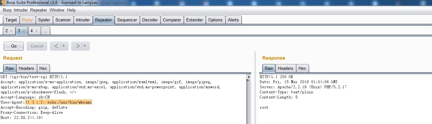The width and height of the screenshot is (432, 124).
Task: Switch to the Spider tab
Action: coord(44,20)
